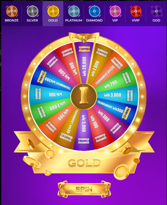Screen dimensions: 167x205
Task: Click the golden SPIN button
Action: (84, 189)
